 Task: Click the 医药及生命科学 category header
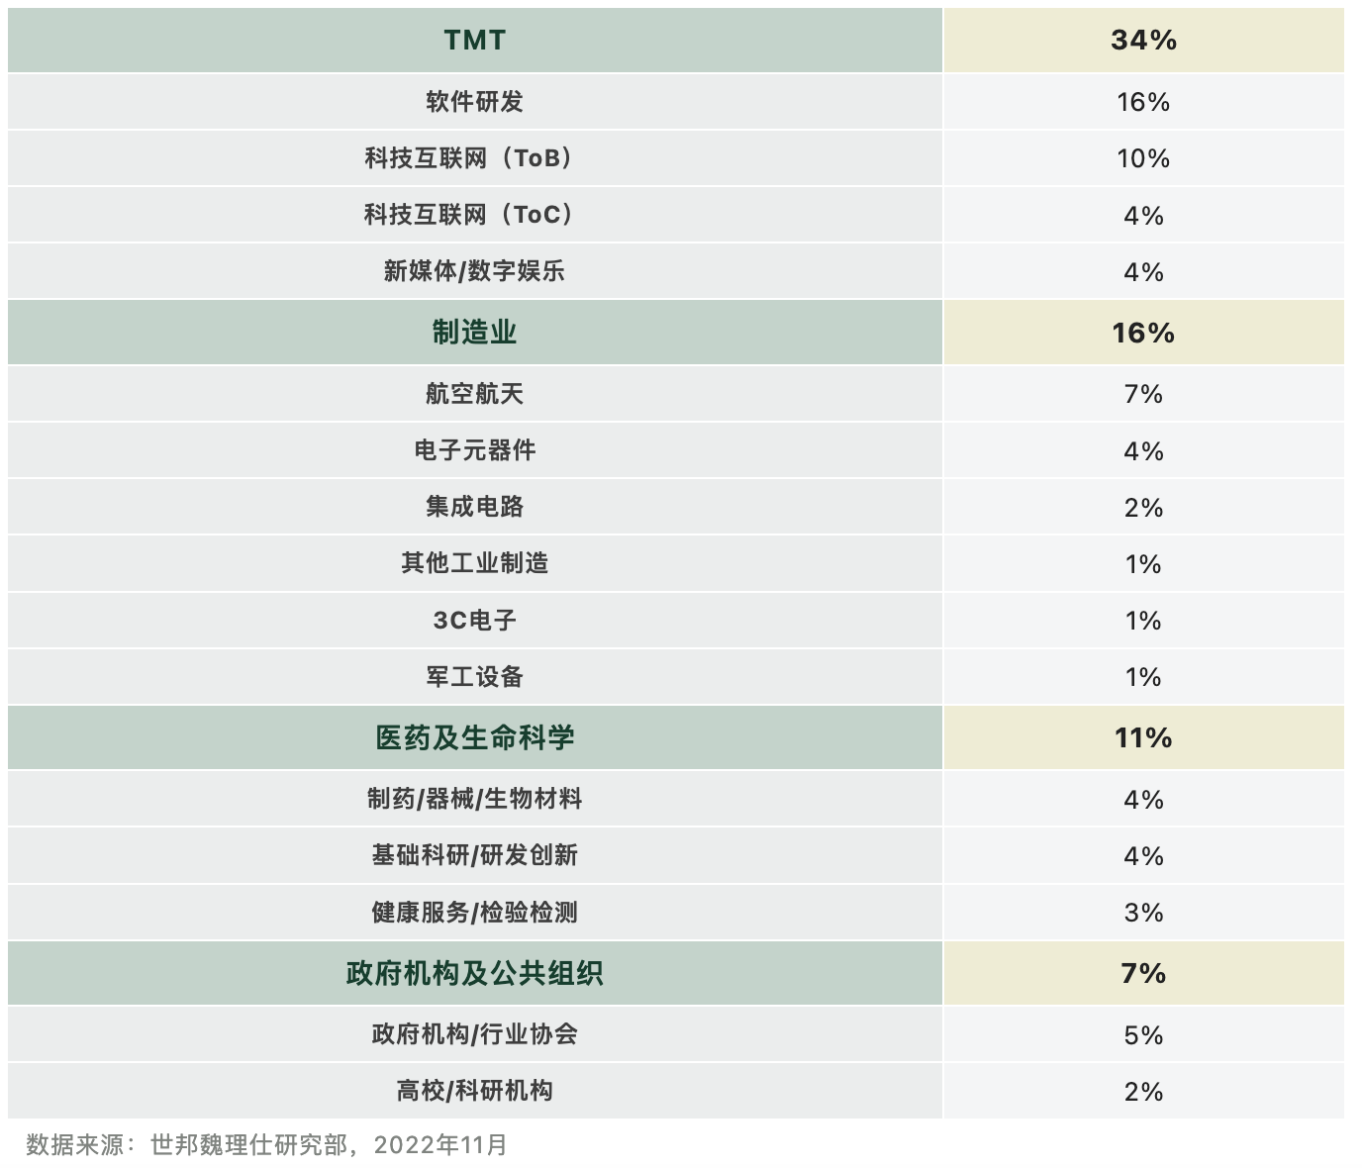coord(474,738)
